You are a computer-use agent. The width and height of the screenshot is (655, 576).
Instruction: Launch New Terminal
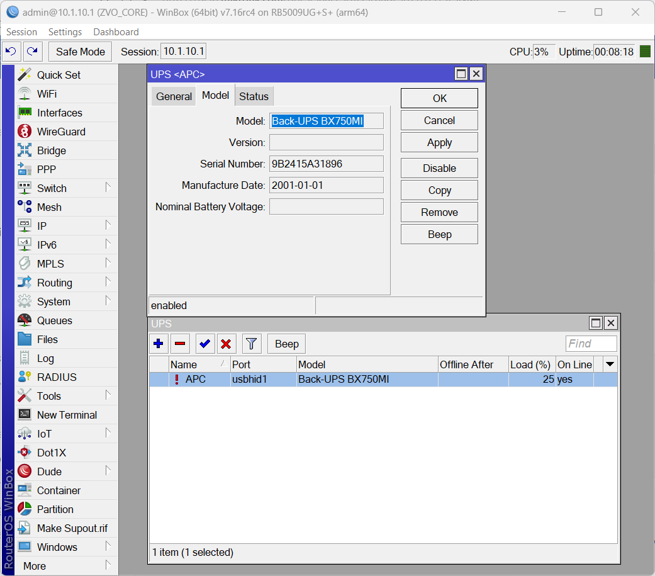(x=67, y=415)
